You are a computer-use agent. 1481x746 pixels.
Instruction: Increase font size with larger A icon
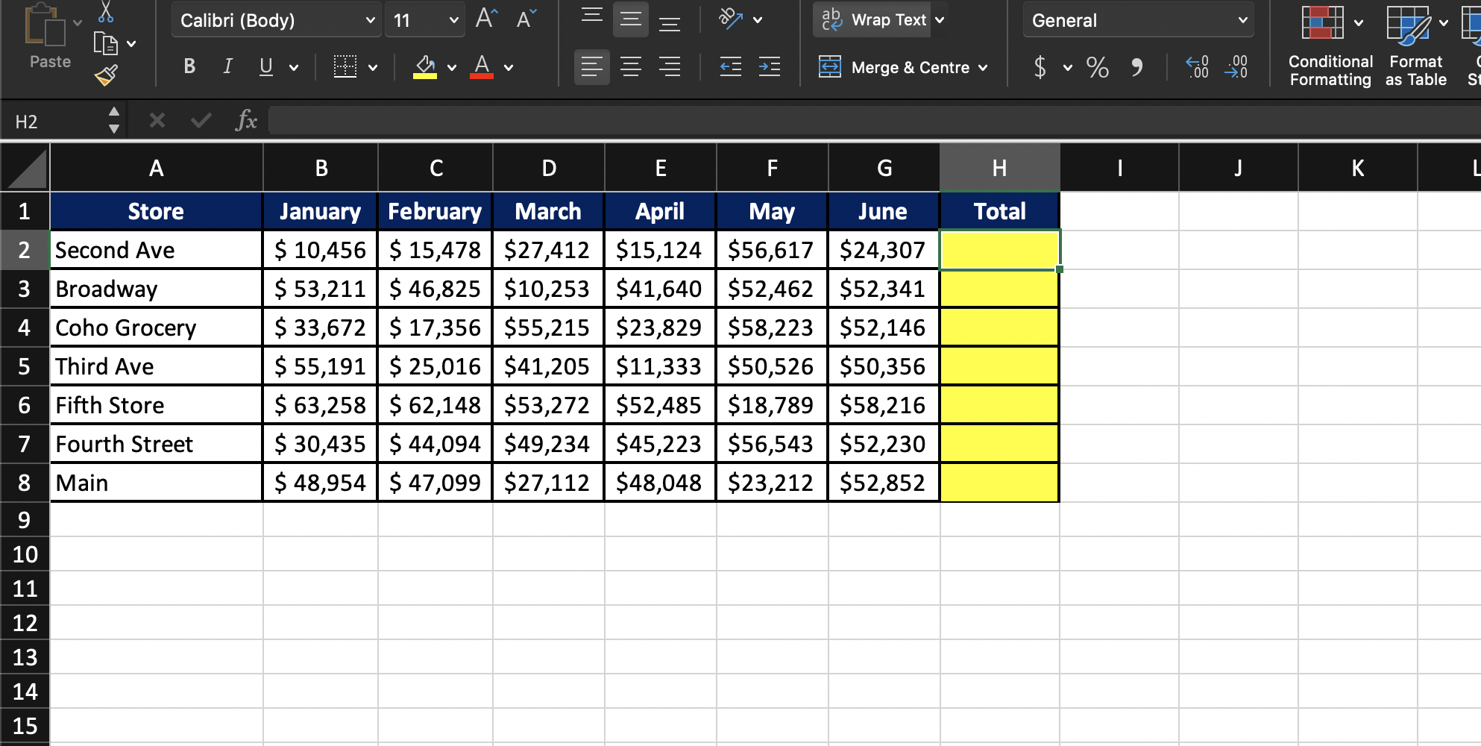tap(486, 19)
